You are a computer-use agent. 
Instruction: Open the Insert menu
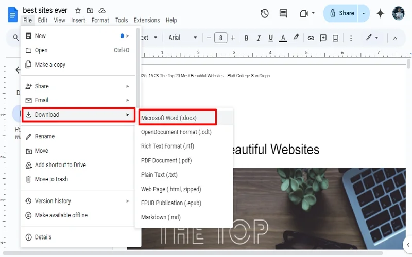78,20
